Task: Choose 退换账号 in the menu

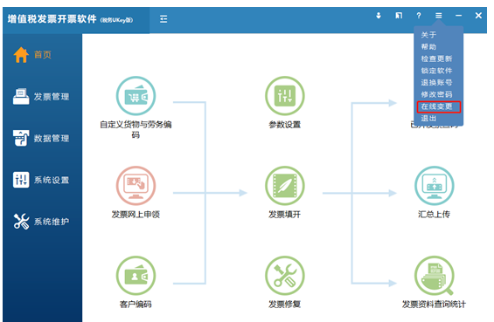Action: [x=436, y=83]
